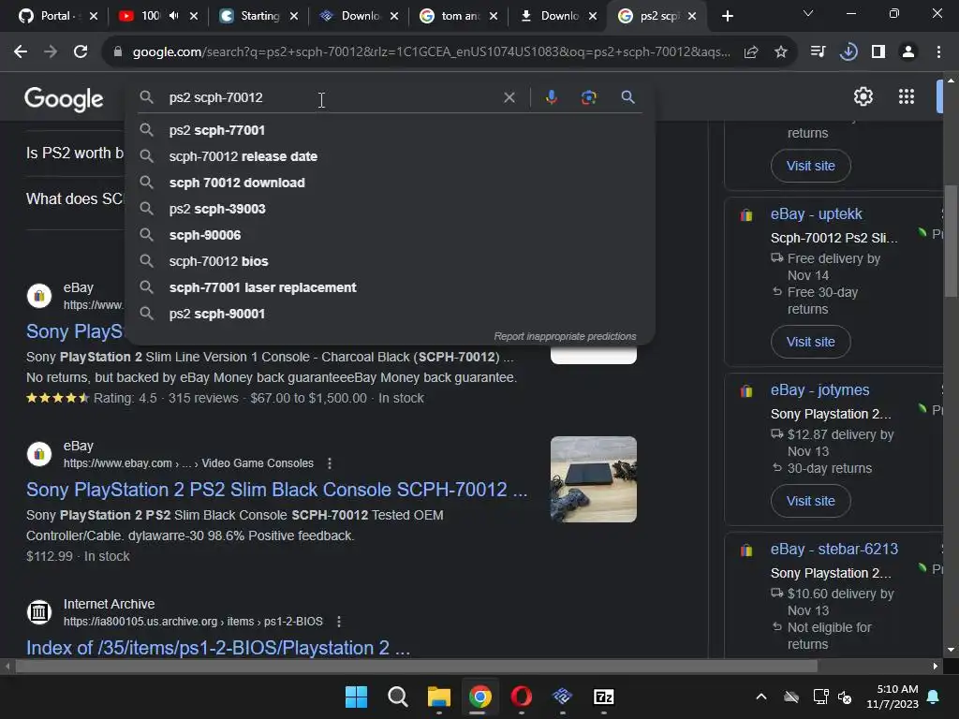Click Visit site under eBay - jotymes
The width and height of the screenshot is (959, 719).
[810, 501]
